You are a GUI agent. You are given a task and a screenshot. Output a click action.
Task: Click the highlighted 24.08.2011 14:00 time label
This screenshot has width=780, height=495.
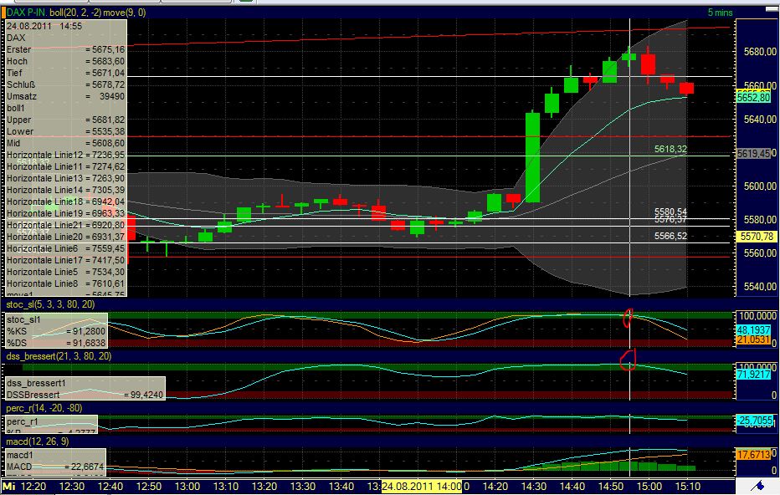click(x=423, y=486)
